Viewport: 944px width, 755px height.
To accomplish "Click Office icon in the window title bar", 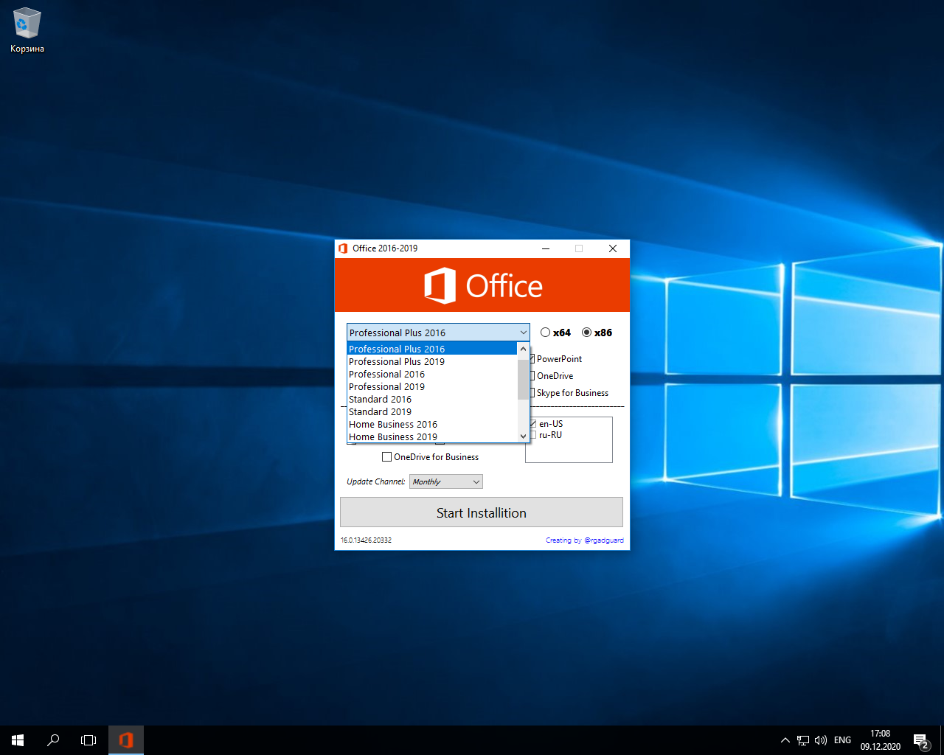I will click(x=343, y=248).
